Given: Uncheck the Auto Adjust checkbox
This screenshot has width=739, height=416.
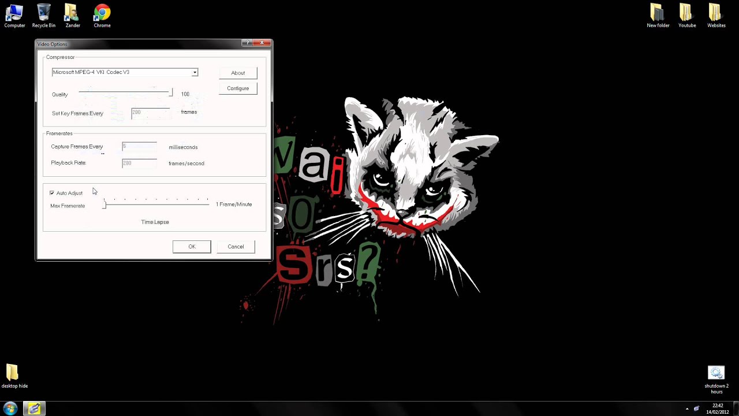Looking at the screenshot, I should [x=52, y=193].
